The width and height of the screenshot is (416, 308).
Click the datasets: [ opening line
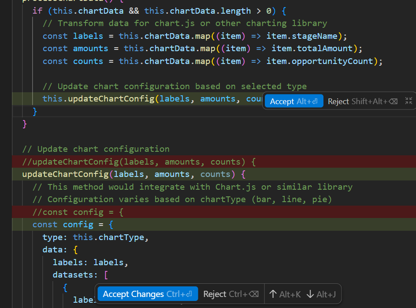(80, 275)
